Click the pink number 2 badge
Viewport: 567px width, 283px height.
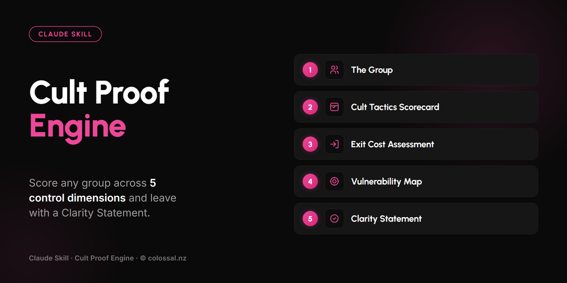[310, 107]
